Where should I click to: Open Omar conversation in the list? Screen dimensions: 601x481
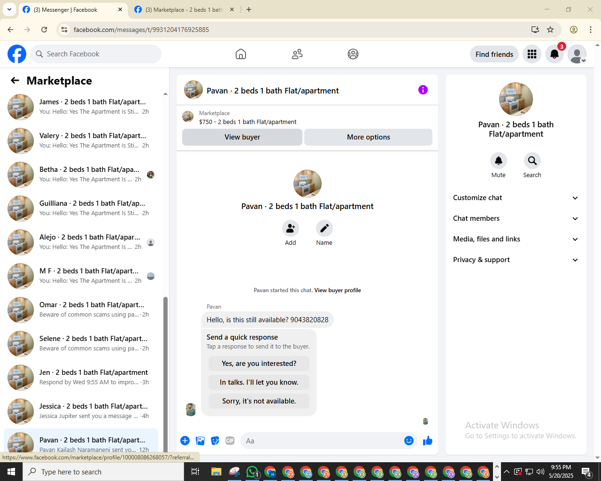pos(81,310)
